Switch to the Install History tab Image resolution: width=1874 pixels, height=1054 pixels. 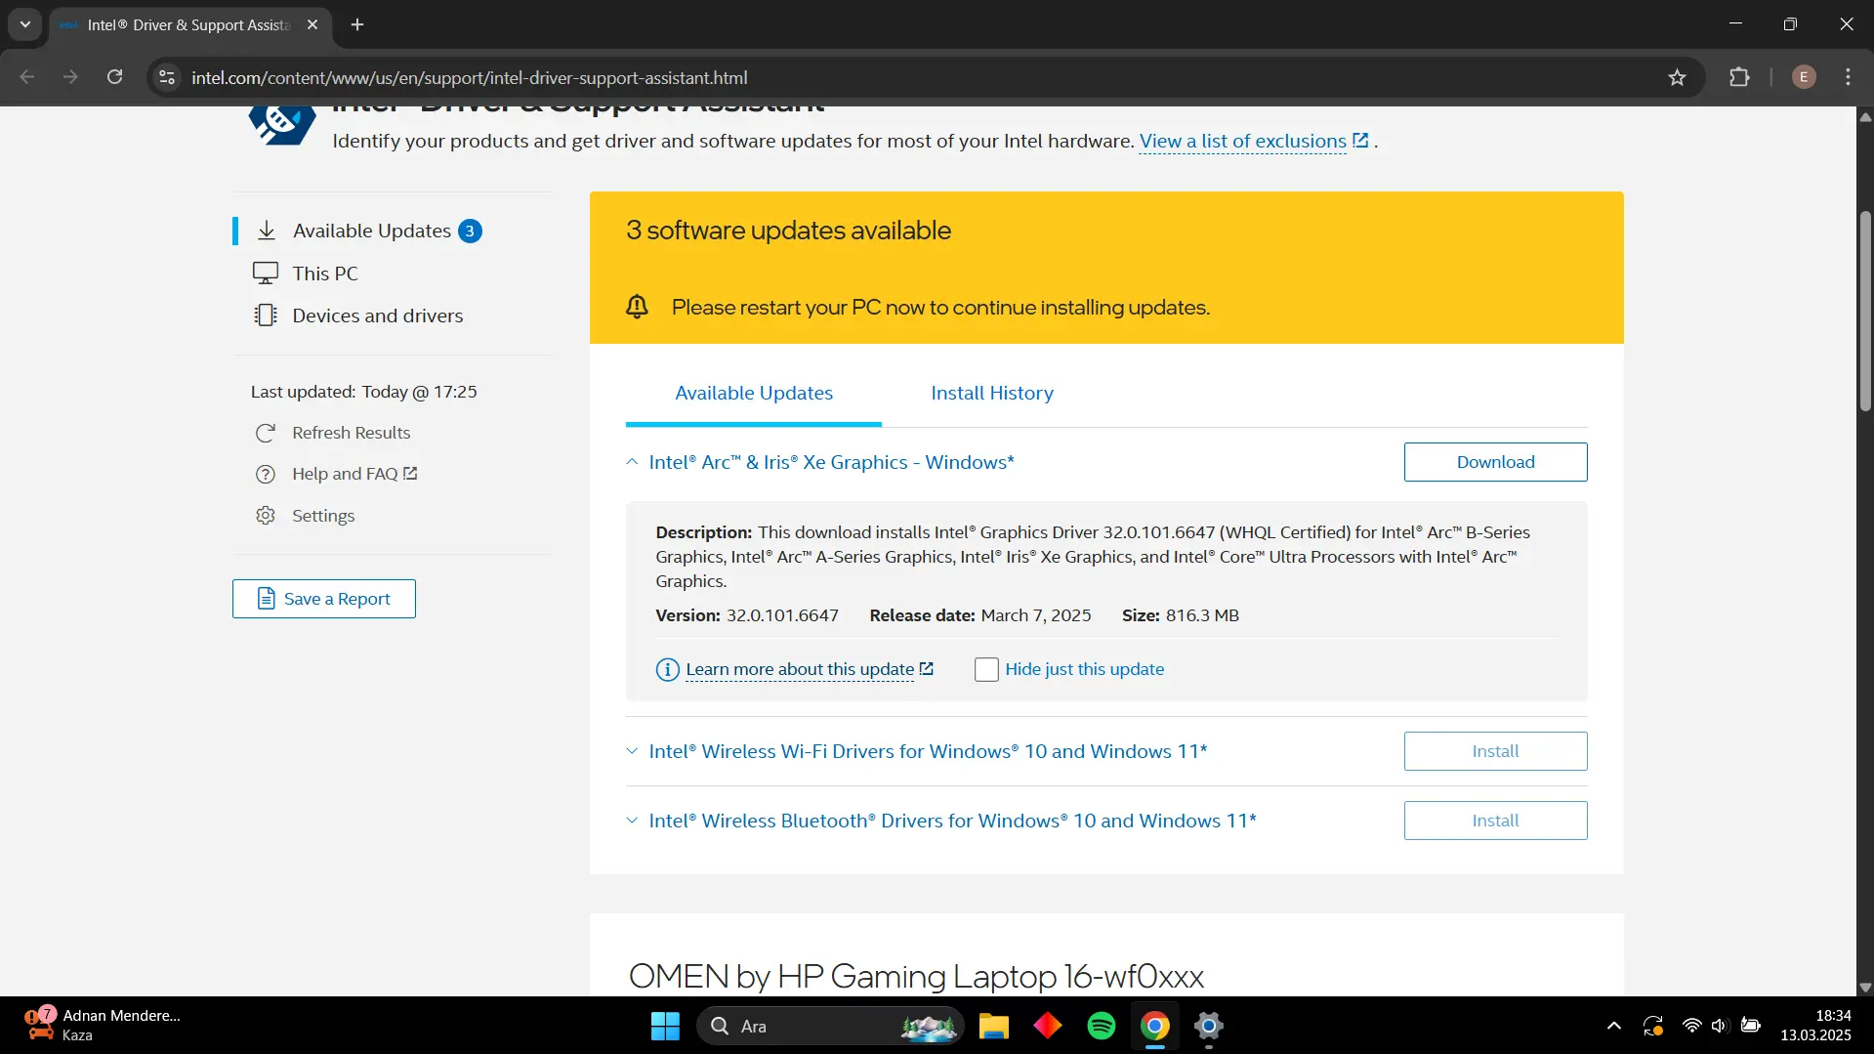992,393
